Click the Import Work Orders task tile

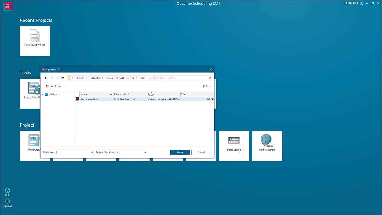[30, 94]
